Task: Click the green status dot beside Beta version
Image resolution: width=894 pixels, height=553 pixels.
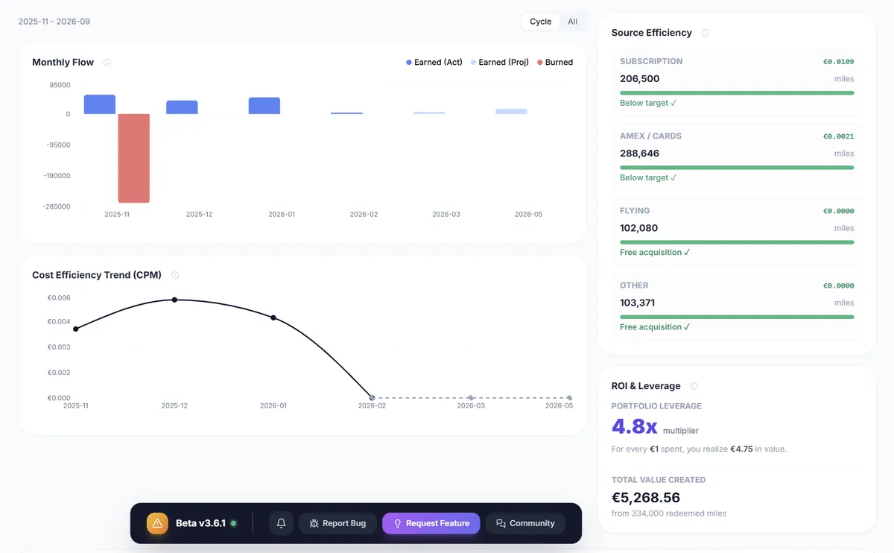Action: (233, 523)
